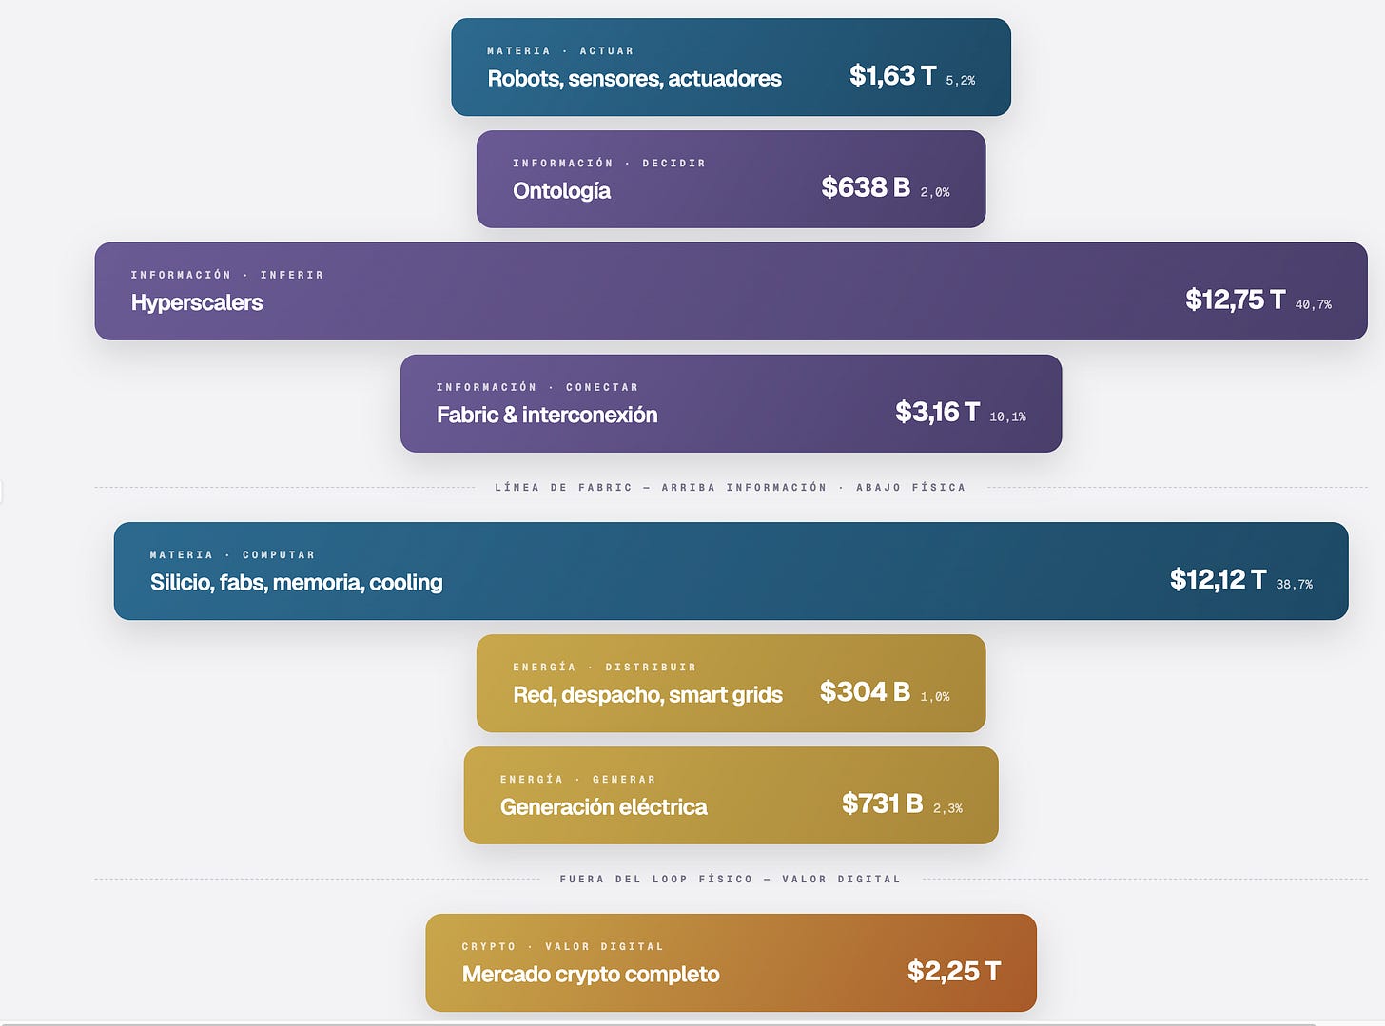Click the $2,25 T crypto value

tap(953, 971)
